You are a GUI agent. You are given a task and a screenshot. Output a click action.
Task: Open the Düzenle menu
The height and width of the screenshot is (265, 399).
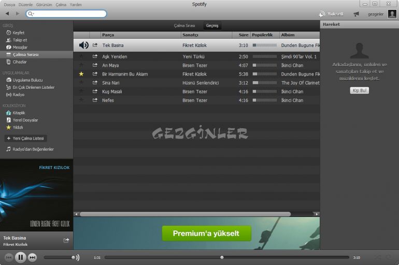pos(25,5)
